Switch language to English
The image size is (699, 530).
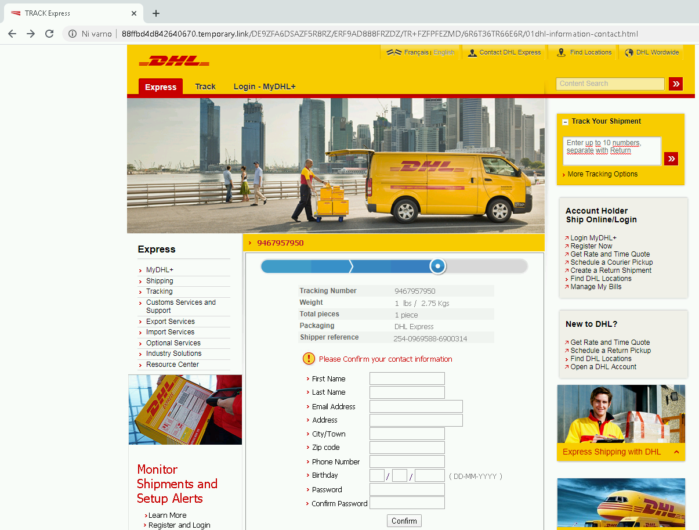(x=444, y=52)
